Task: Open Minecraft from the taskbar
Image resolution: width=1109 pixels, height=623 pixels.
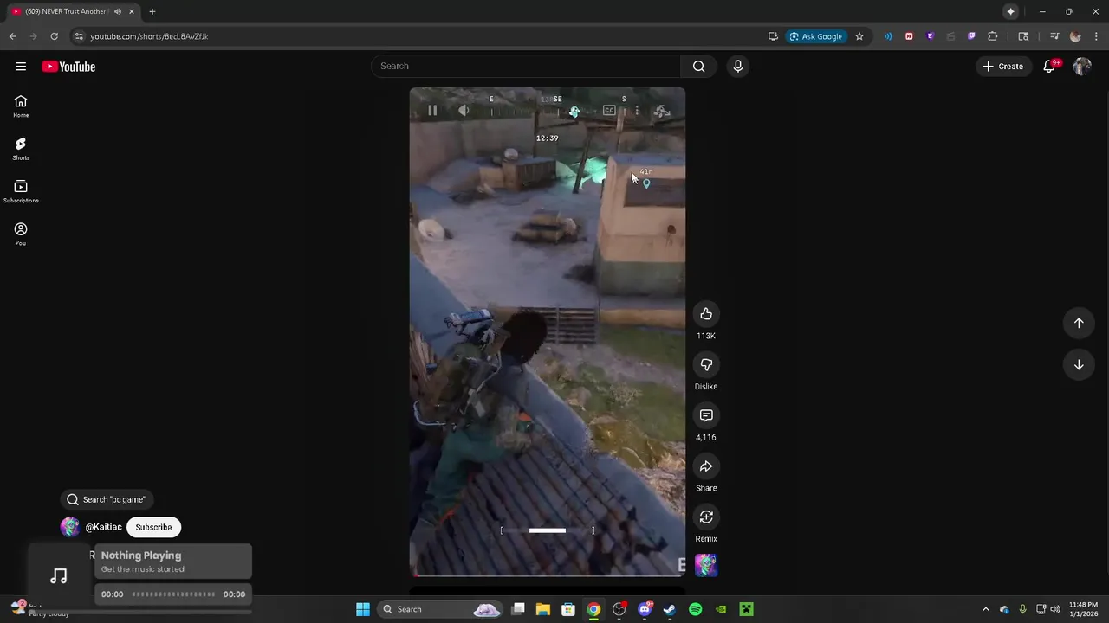Action: [746, 609]
